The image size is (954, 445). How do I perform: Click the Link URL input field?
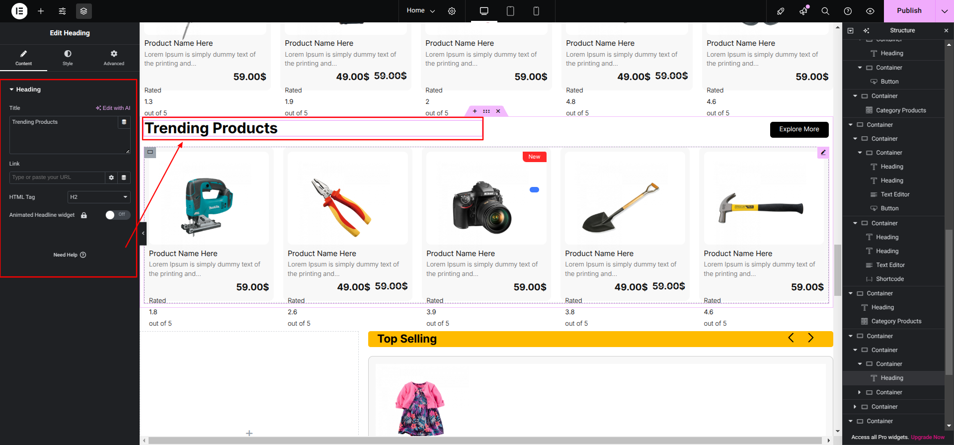click(x=57, y=178)
